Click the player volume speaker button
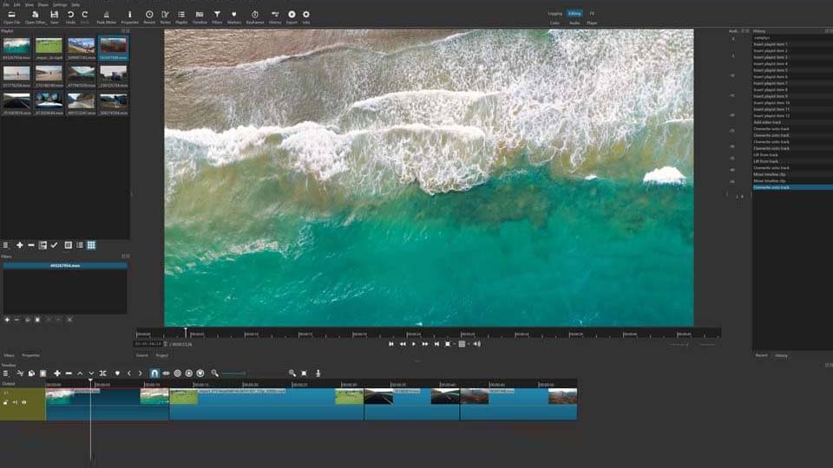 pyautogui.click(x=477, y=344)
